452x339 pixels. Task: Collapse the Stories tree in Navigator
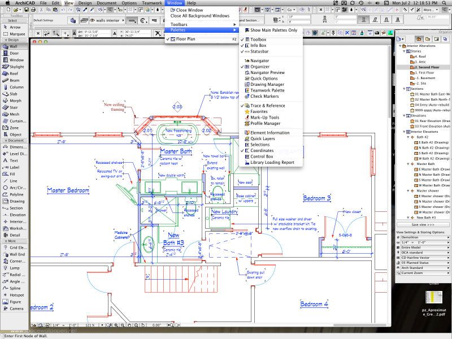tap(403, 51)
